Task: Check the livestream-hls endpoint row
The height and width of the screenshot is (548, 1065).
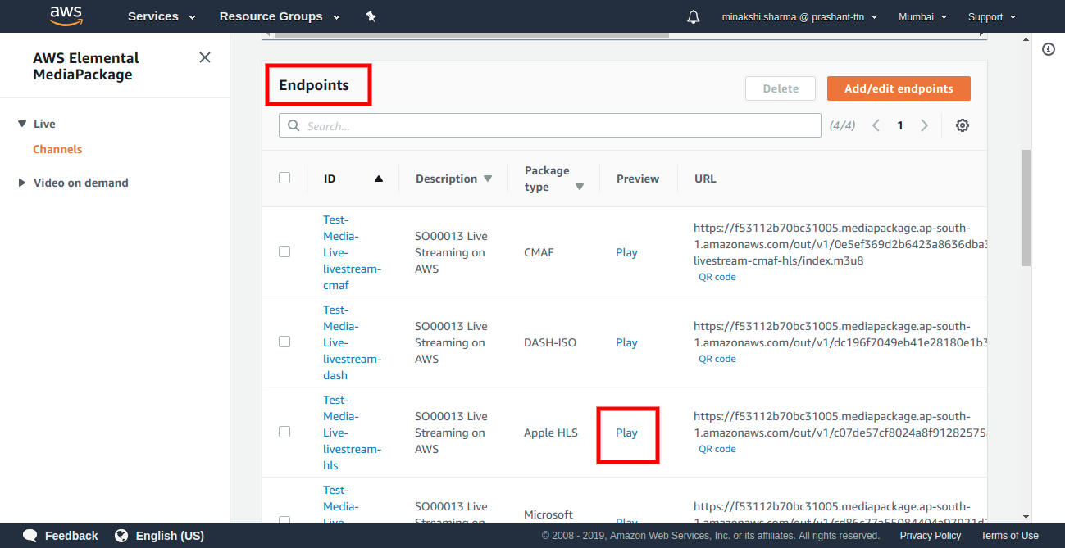Action: tap(284, 432)
